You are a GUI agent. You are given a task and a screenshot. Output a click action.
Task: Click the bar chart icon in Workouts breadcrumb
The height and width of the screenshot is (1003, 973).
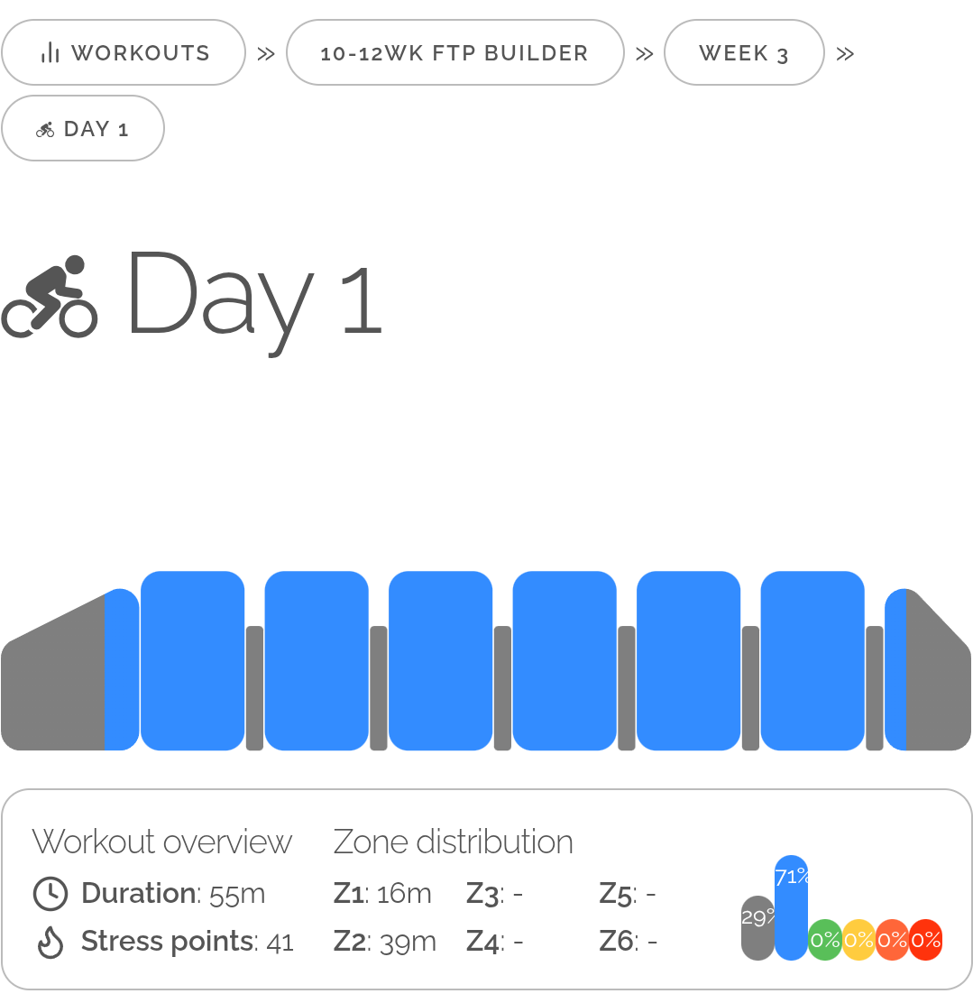point(50,53)
